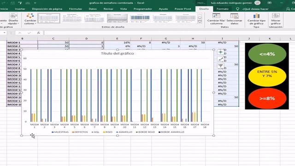Image resolution: width=295 pixels, height=166 pixels.
Task: Switch to the Formato tab
Action: click(222, 9)
